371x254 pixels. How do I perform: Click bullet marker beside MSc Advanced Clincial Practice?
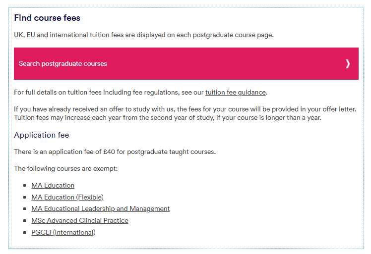[x=25, y=221]
